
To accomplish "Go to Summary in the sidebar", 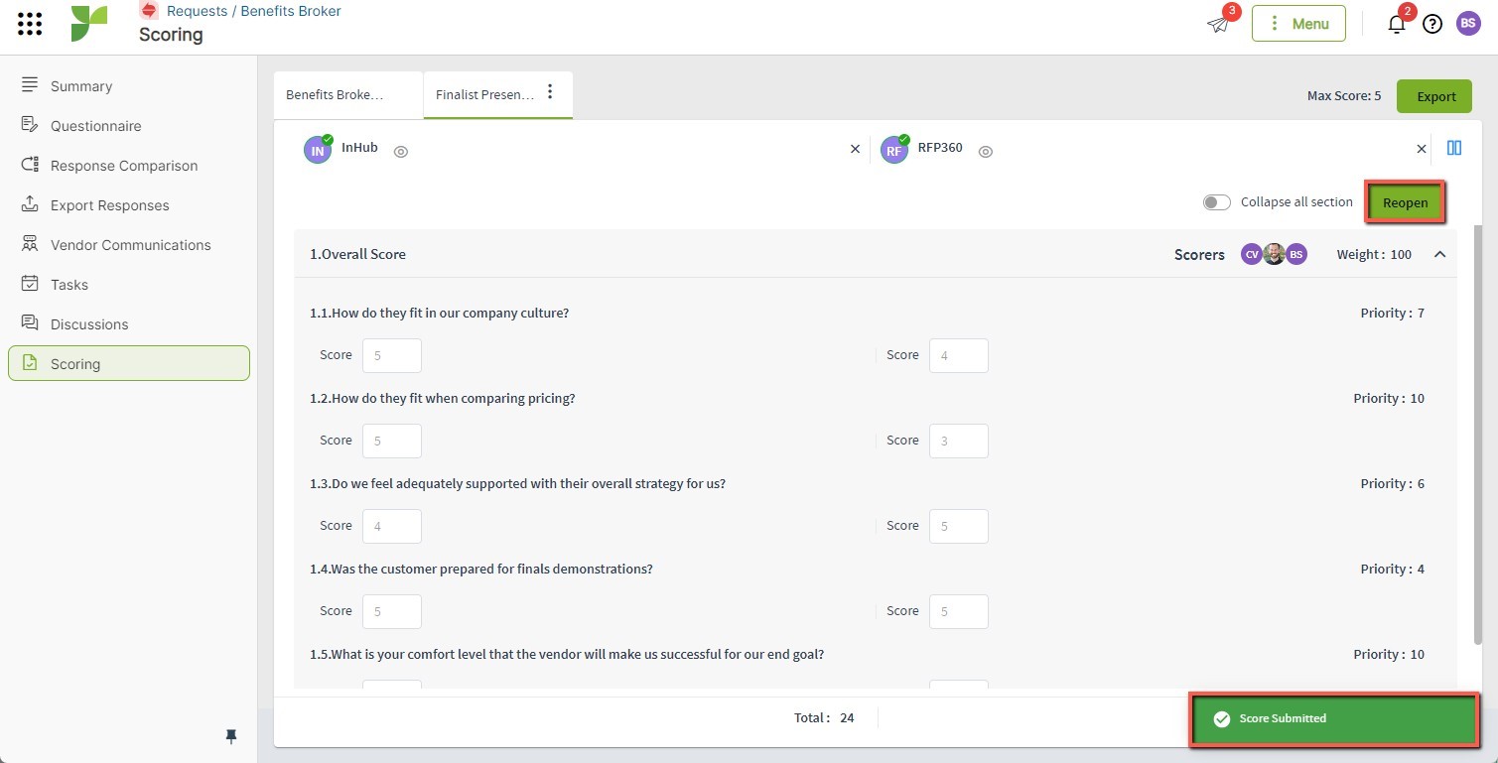I will pyautogui.click(x=129, y=86).
